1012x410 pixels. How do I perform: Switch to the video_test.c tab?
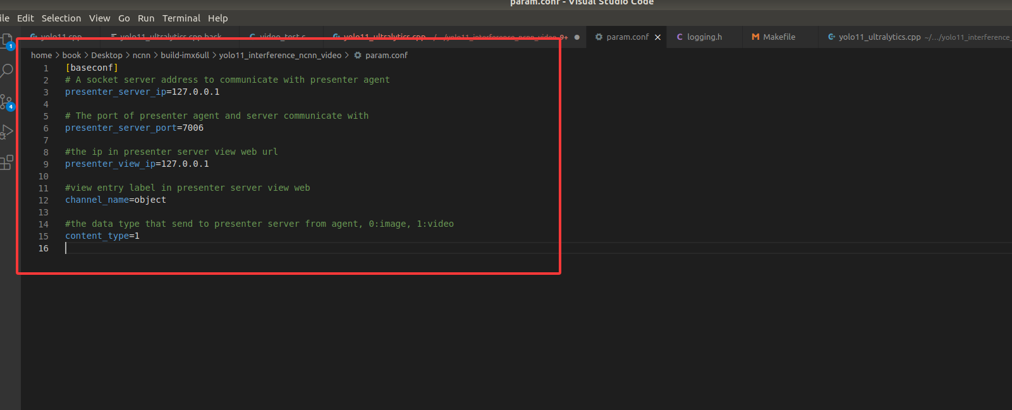point(282,37)
